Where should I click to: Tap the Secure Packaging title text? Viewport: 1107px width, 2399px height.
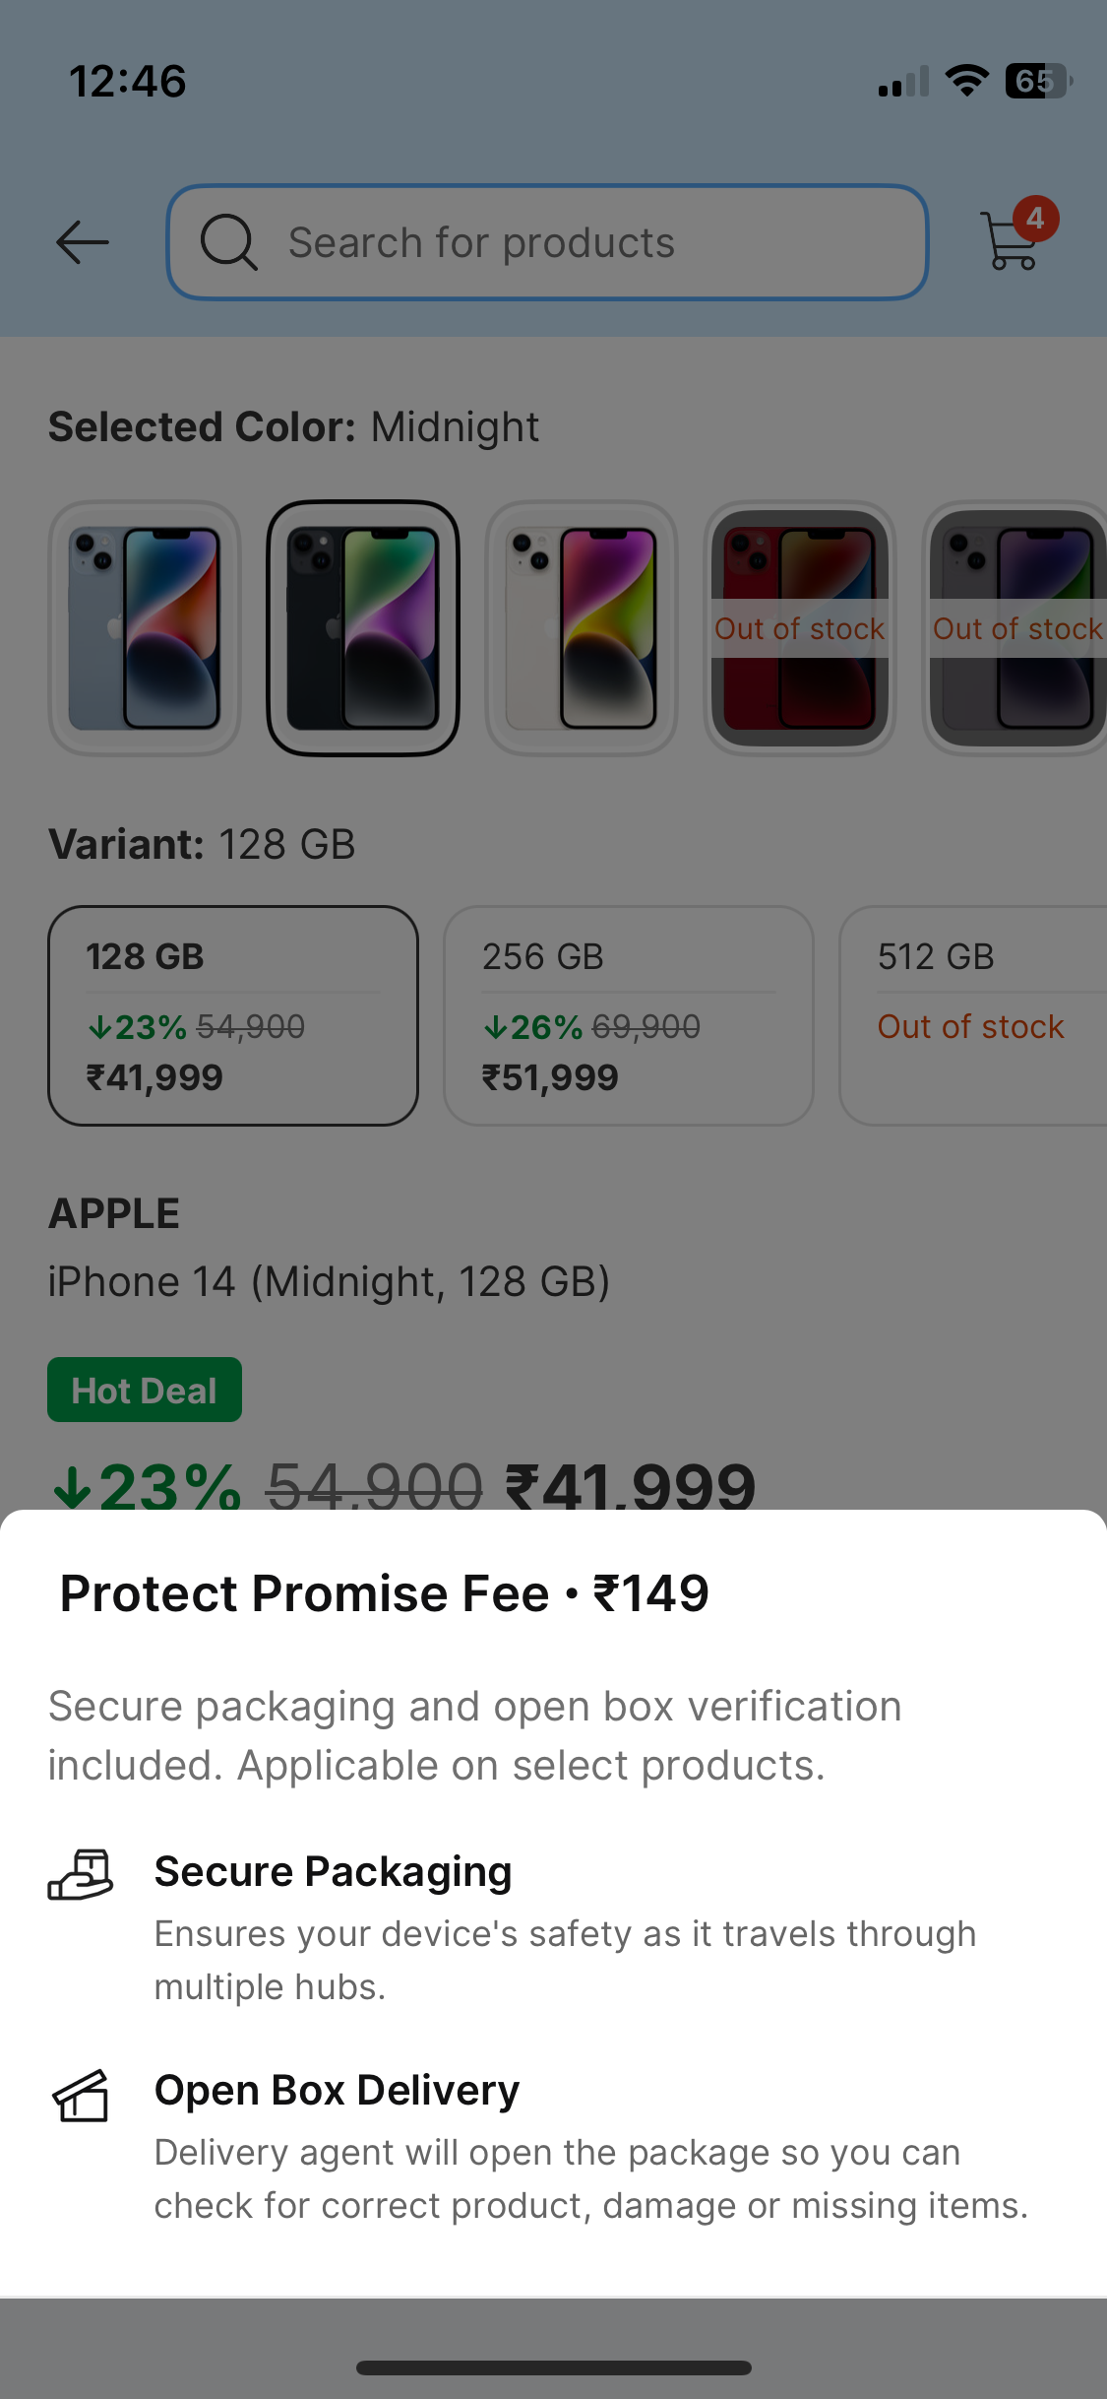pos(334,1871)
